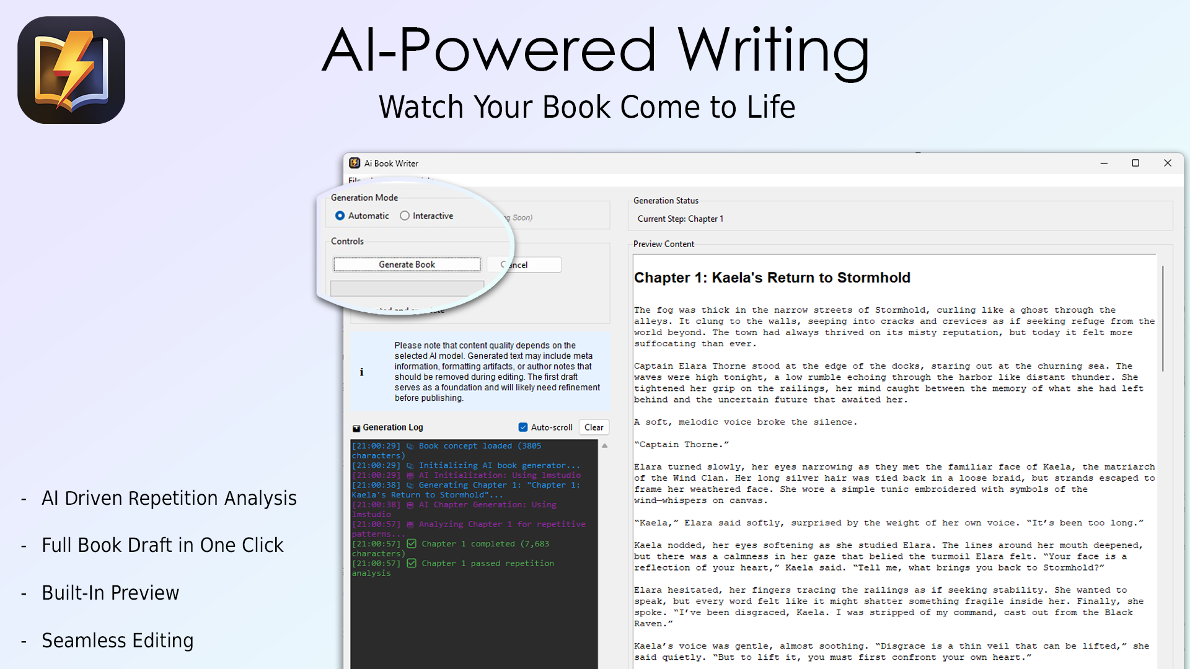
Task: Click the green checkmark beside 'Chapter 1 completed'
Action: (x=412, y=543)
